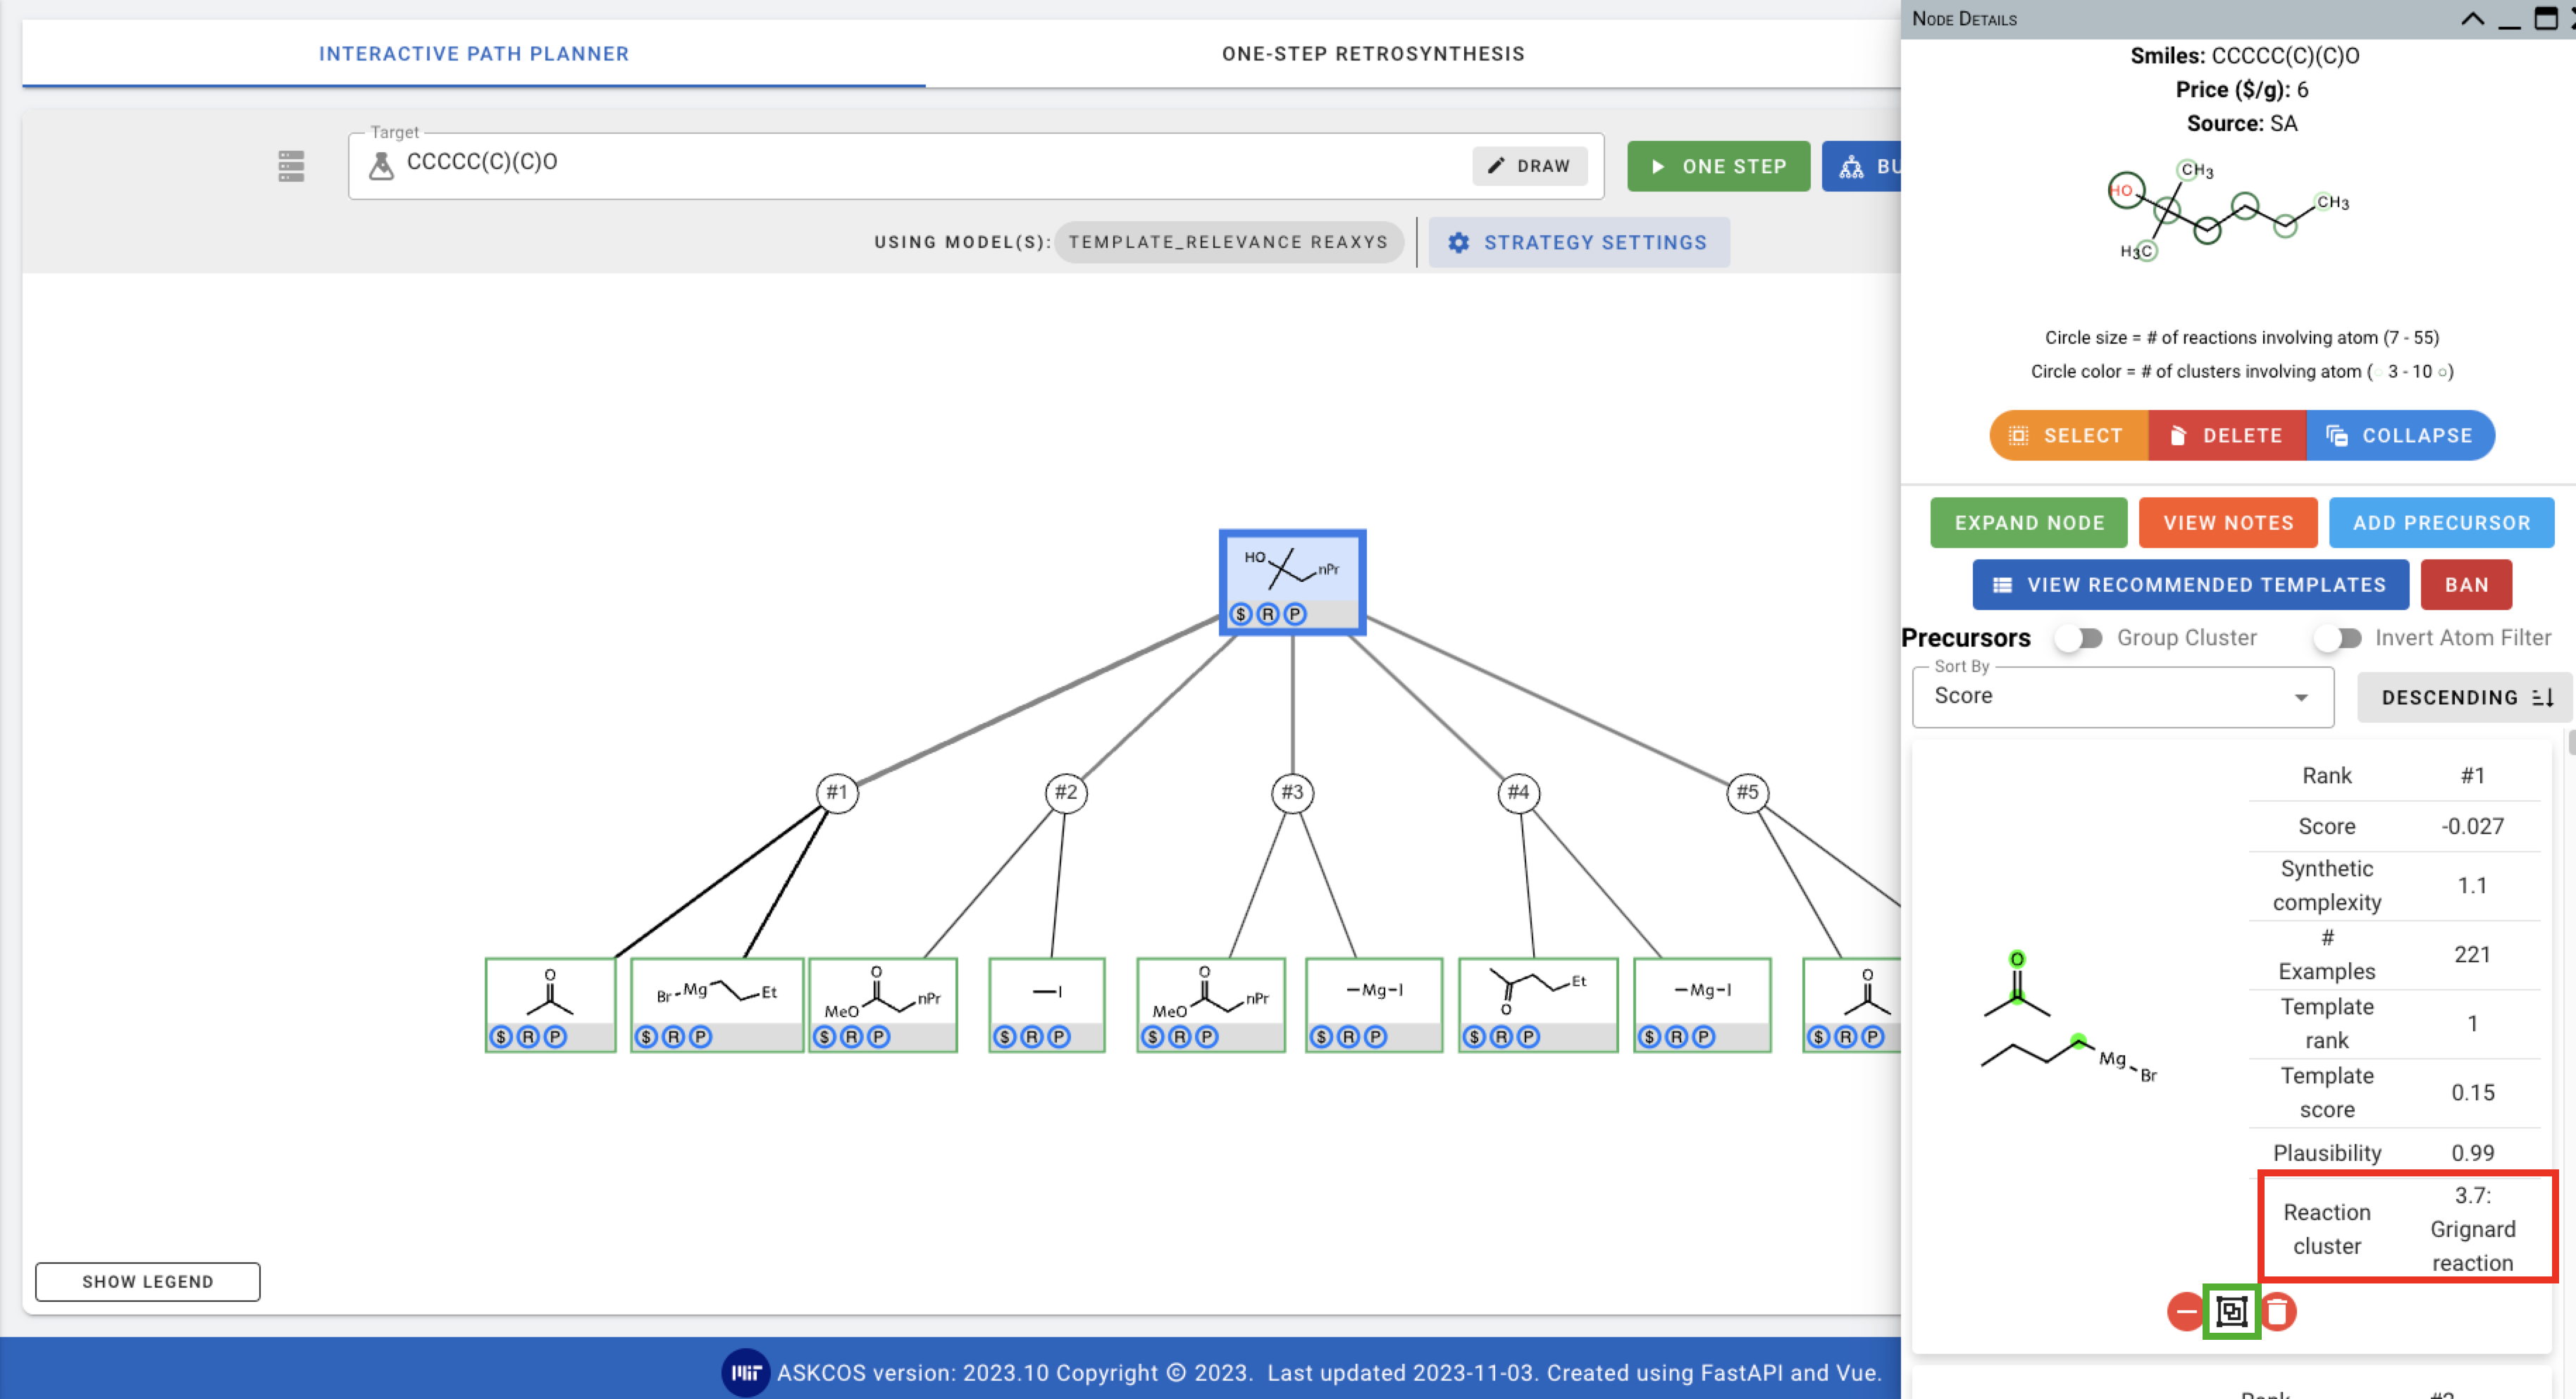Click the Synthetic complexity value 1.1
The height and width of the screenshot is (1399, 2576).
[x=2472, y=886]
